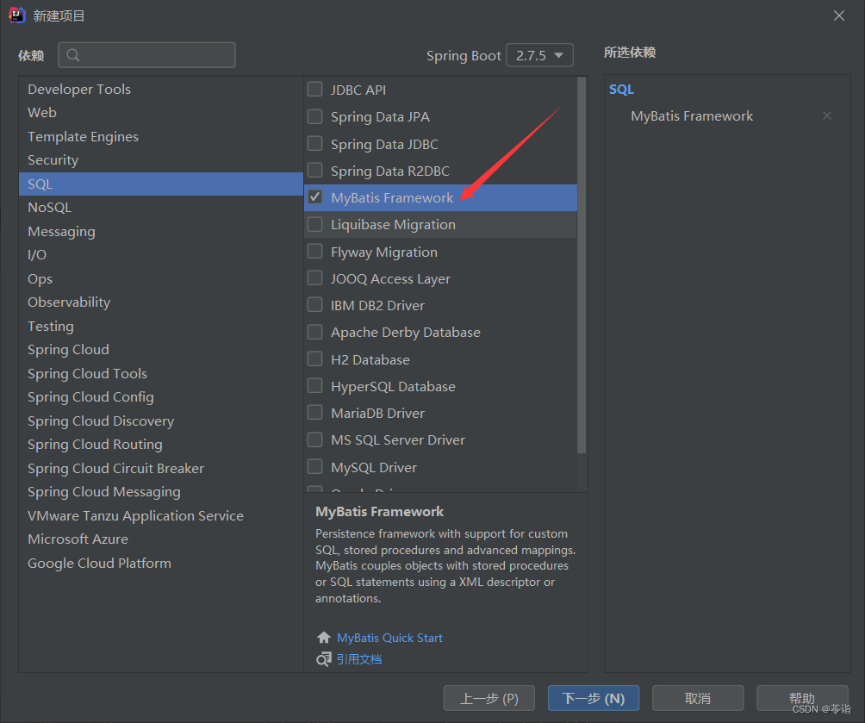The image size is (865, 723).
Task: Click the dependency list vertical scrollbar
Action: 582,265
